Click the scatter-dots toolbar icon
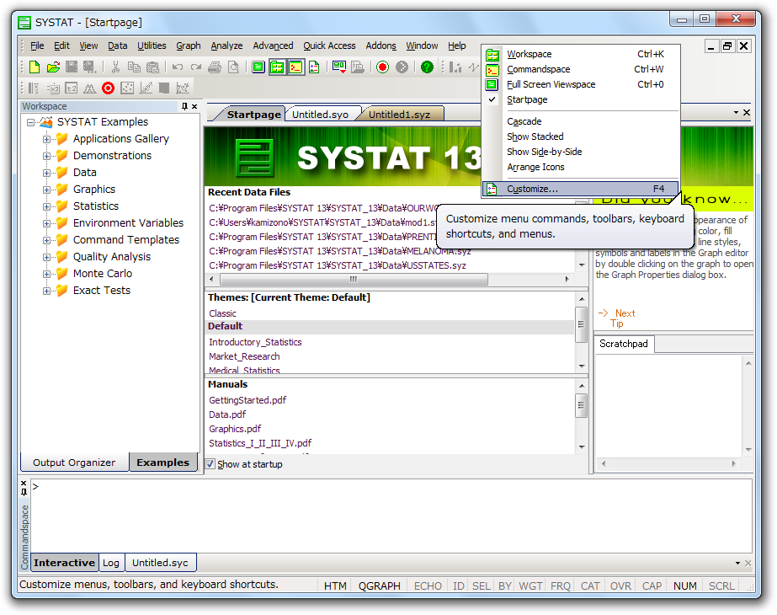Screen dimensions: 777x615 pyautogui.click(x=127, y=88)
